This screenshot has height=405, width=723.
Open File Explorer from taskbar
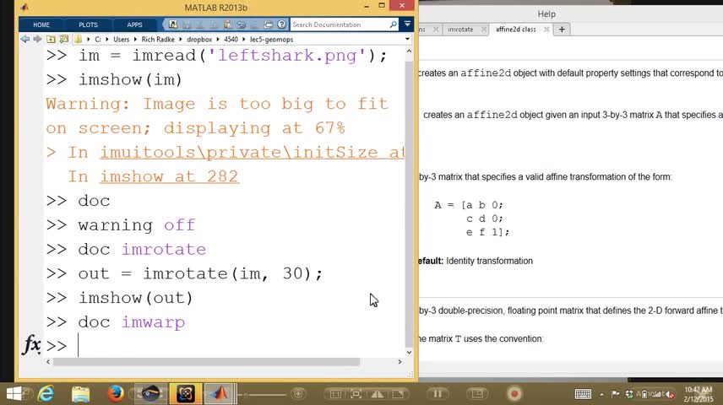(81, 394)
